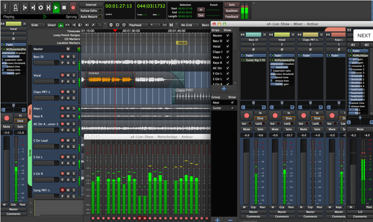Stop playback with the transport Stop button
373x222 pixels.
(x=64, y=7)
